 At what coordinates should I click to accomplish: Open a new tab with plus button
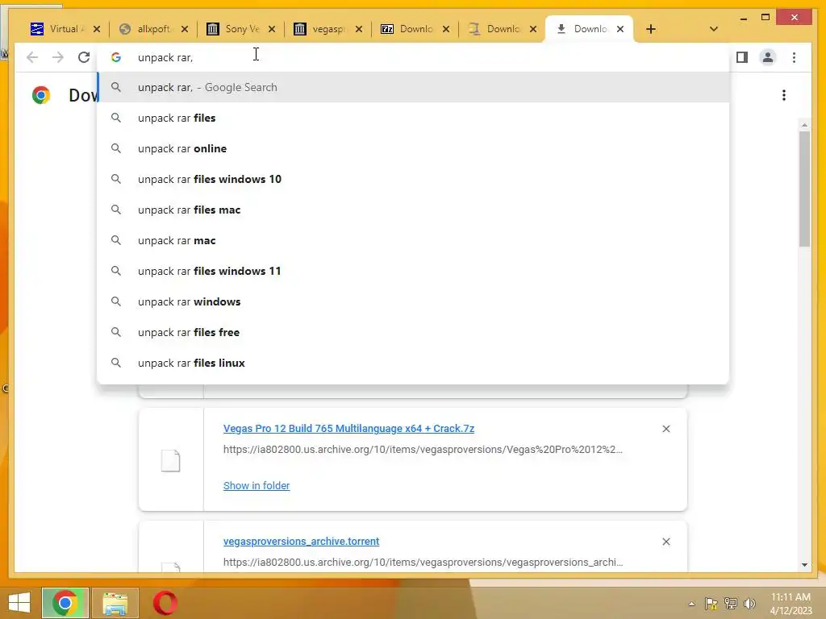[x=651, y=29]
